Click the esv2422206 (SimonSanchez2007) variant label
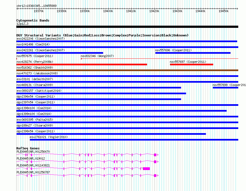This screenshot has width=246, height=191. pyautogui.click(x=41, y=39)
